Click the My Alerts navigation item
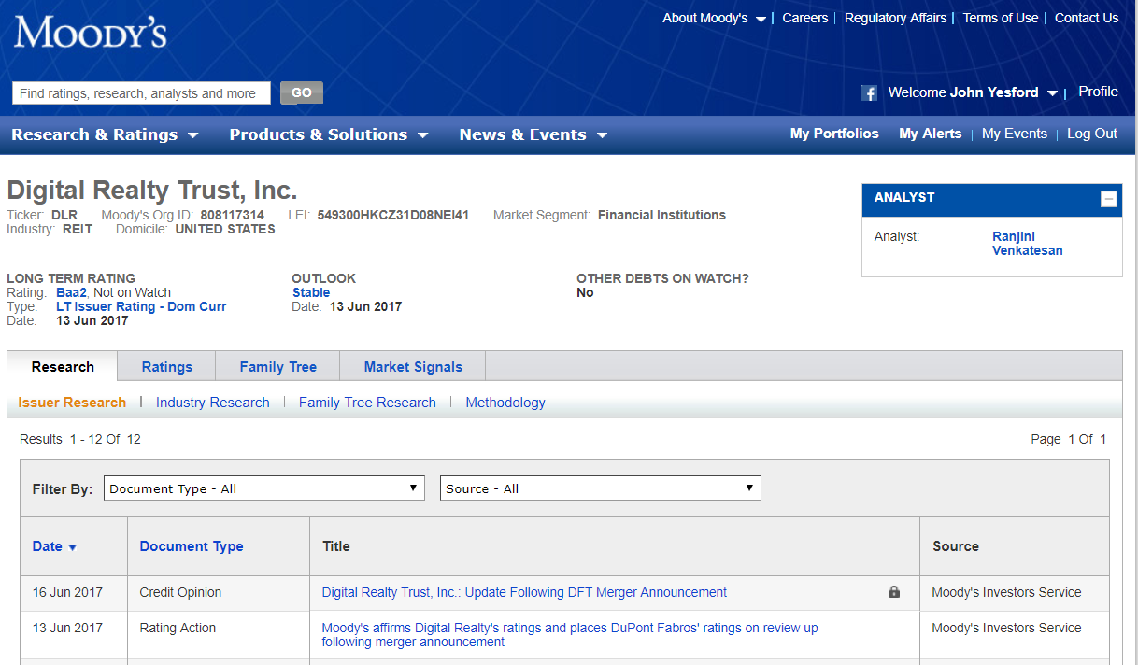The image size is (1138, 665). [x=931, y=134]
